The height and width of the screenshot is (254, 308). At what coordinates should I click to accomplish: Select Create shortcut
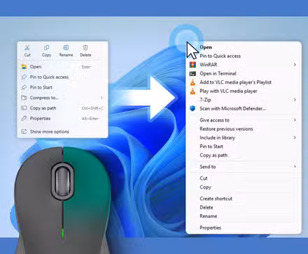pos(216,199)
